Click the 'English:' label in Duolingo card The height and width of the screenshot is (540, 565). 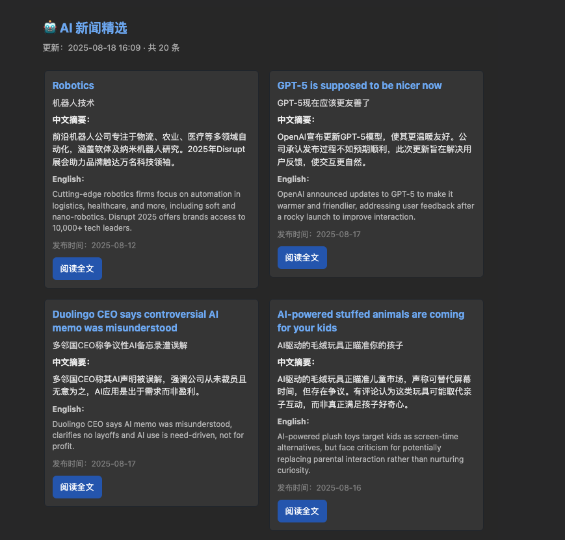(68, 409)
